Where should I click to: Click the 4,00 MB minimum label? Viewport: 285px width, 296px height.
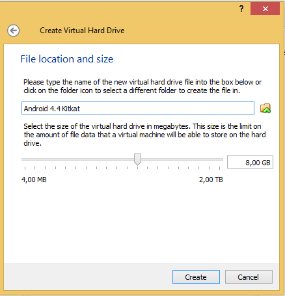click(34, 180)
